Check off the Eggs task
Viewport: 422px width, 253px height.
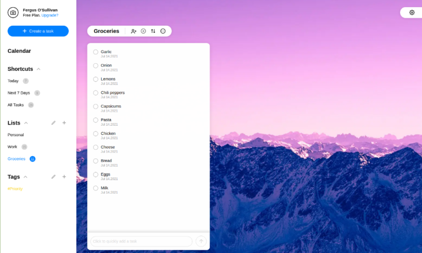[x=96, y=175]
